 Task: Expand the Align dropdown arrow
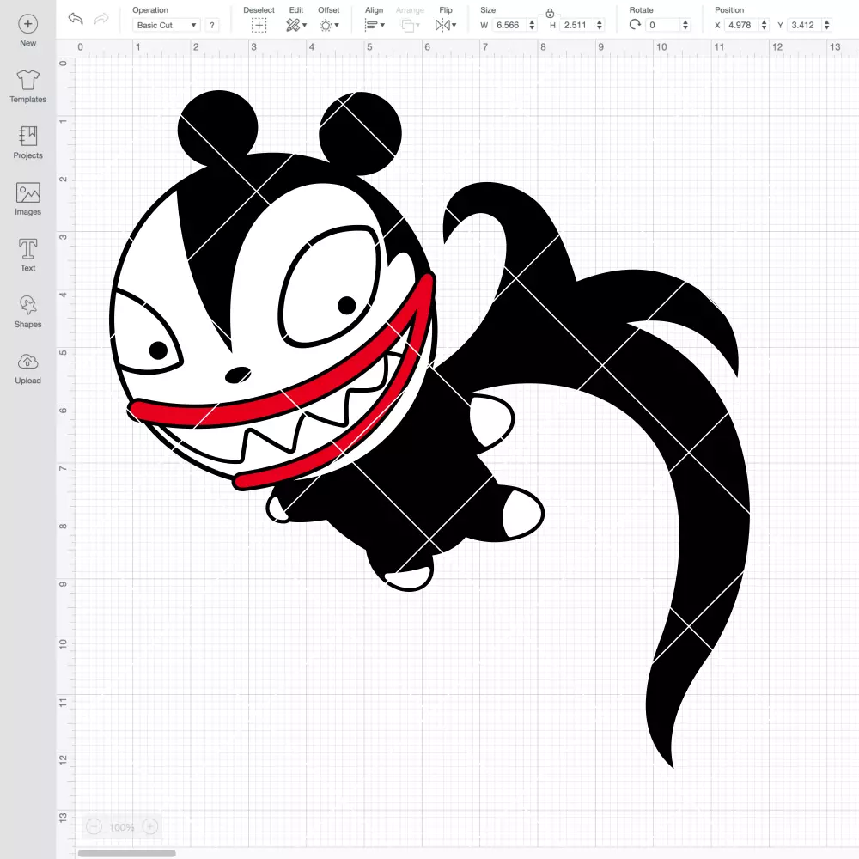point(382,25)
